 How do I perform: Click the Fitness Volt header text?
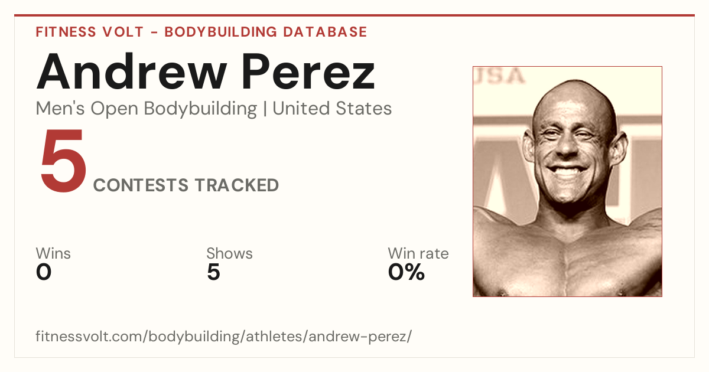89,32
